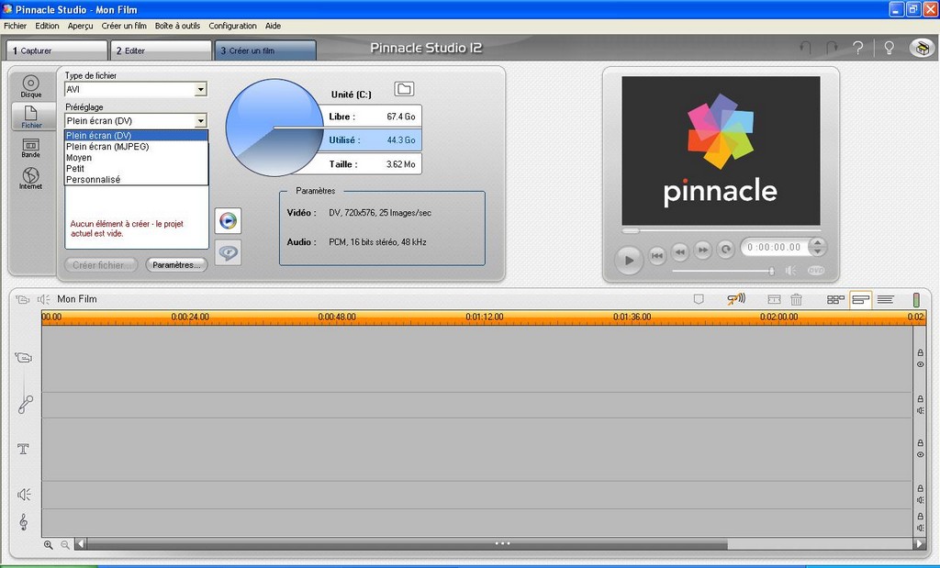
Task: Mute the overlay track audio
Action: click(x=920, y=410)
